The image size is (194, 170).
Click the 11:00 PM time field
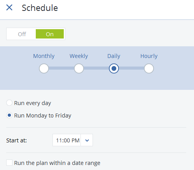point(67,140)
